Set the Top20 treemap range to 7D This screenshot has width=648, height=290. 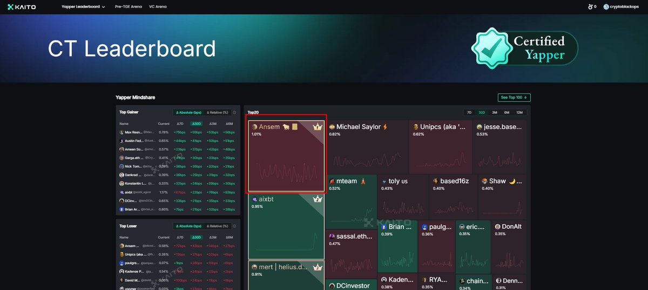pos(469,112)
